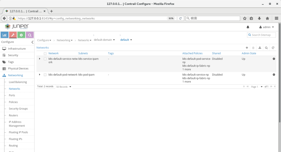Open the admin user dropdown

click(267, 27)
